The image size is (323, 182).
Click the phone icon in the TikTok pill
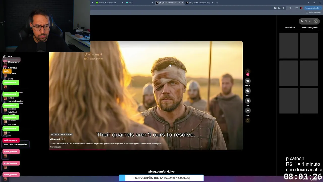tap(306, 21)
